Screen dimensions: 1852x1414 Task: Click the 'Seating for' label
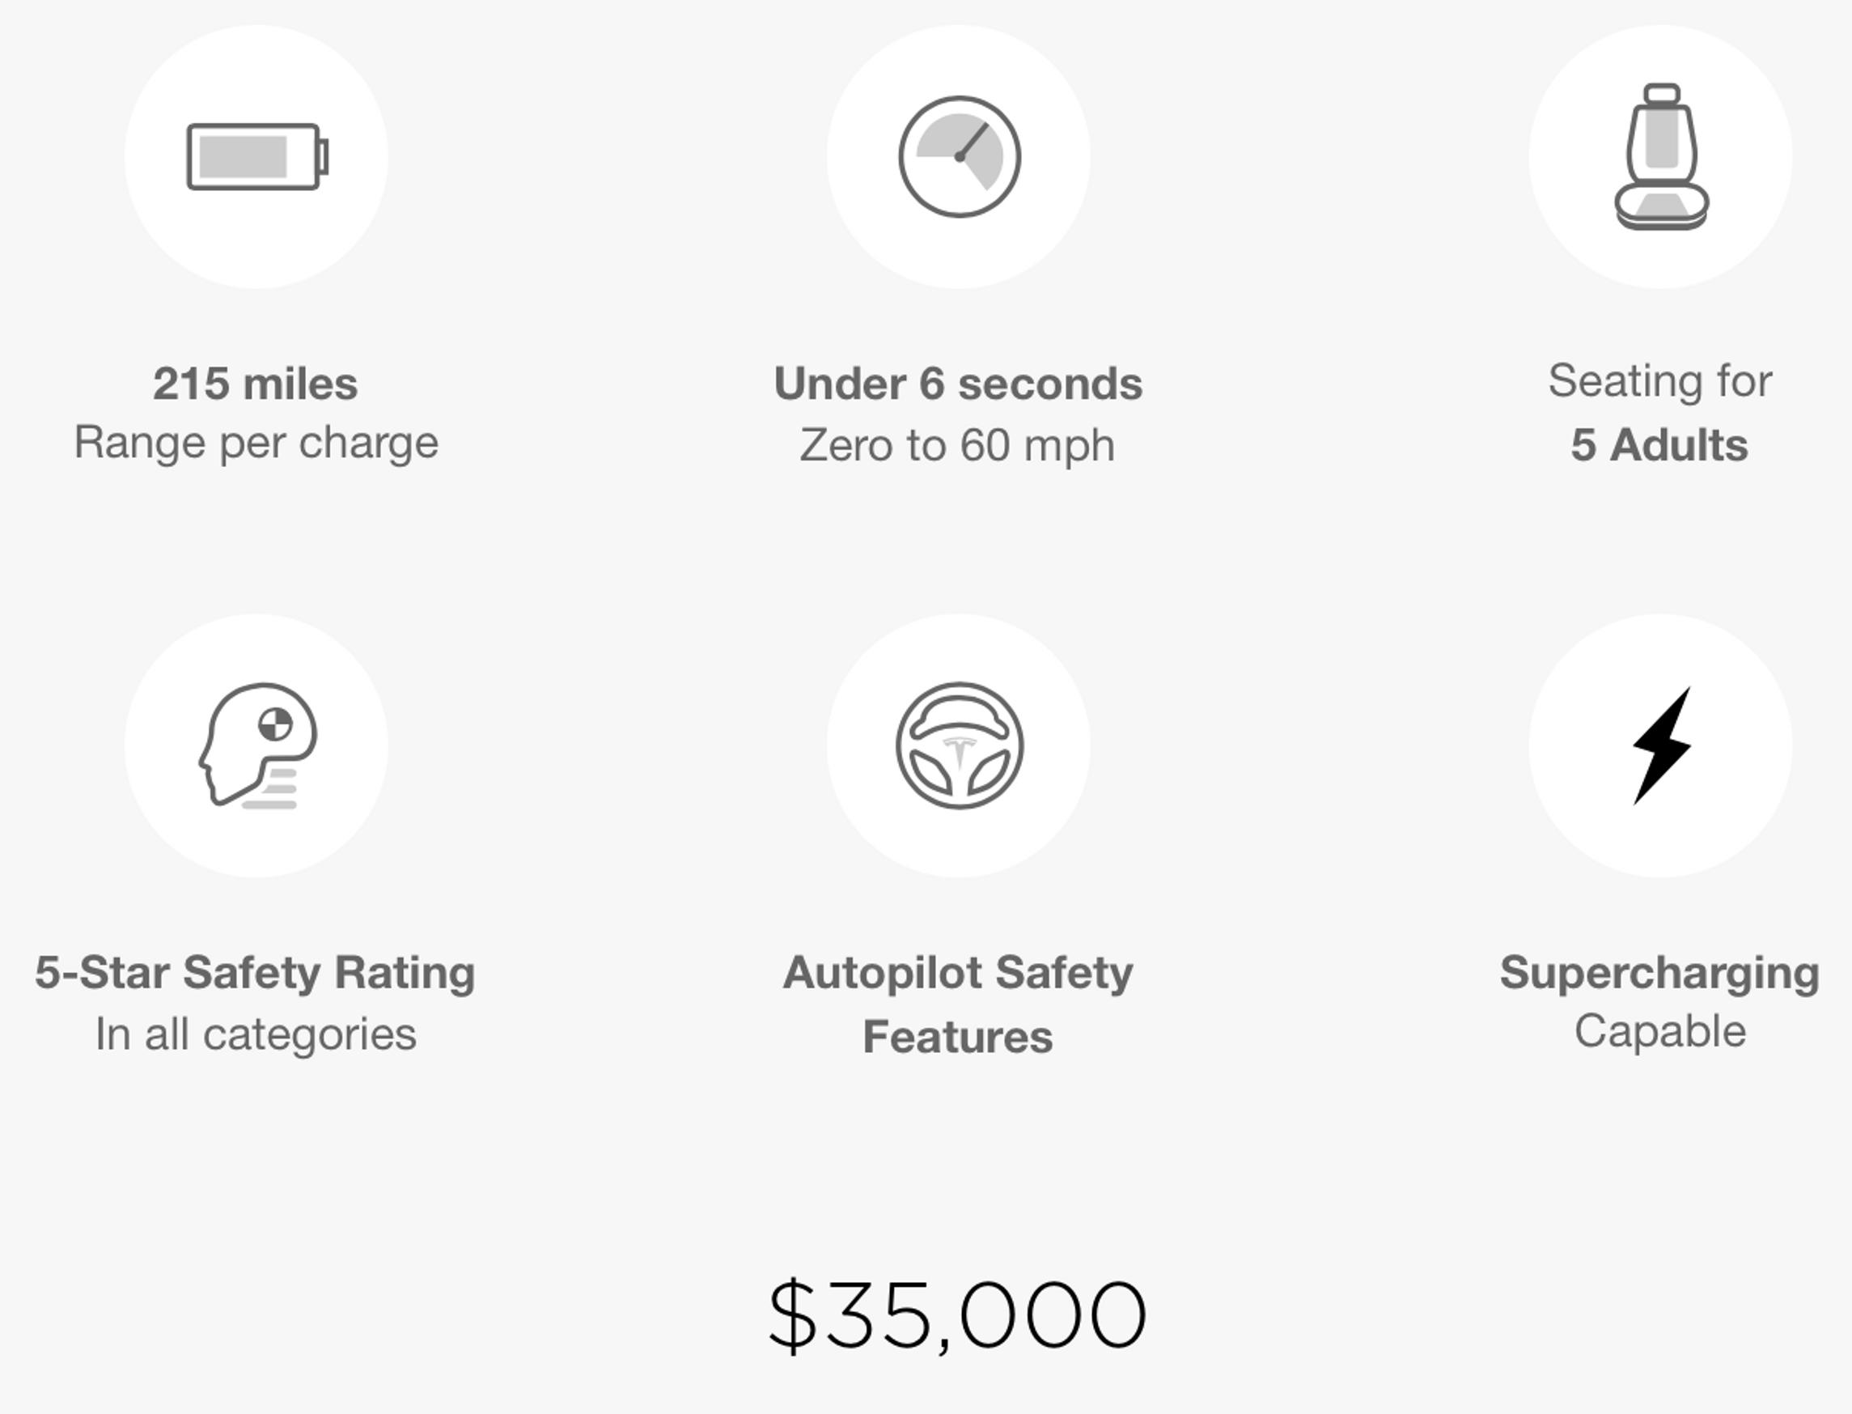(1660, 380)
